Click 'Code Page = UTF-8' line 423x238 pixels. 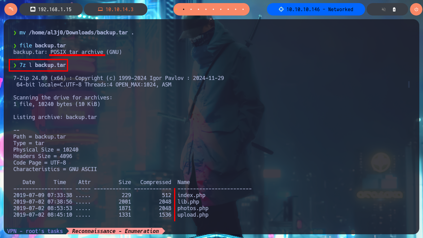click(40, 163)
